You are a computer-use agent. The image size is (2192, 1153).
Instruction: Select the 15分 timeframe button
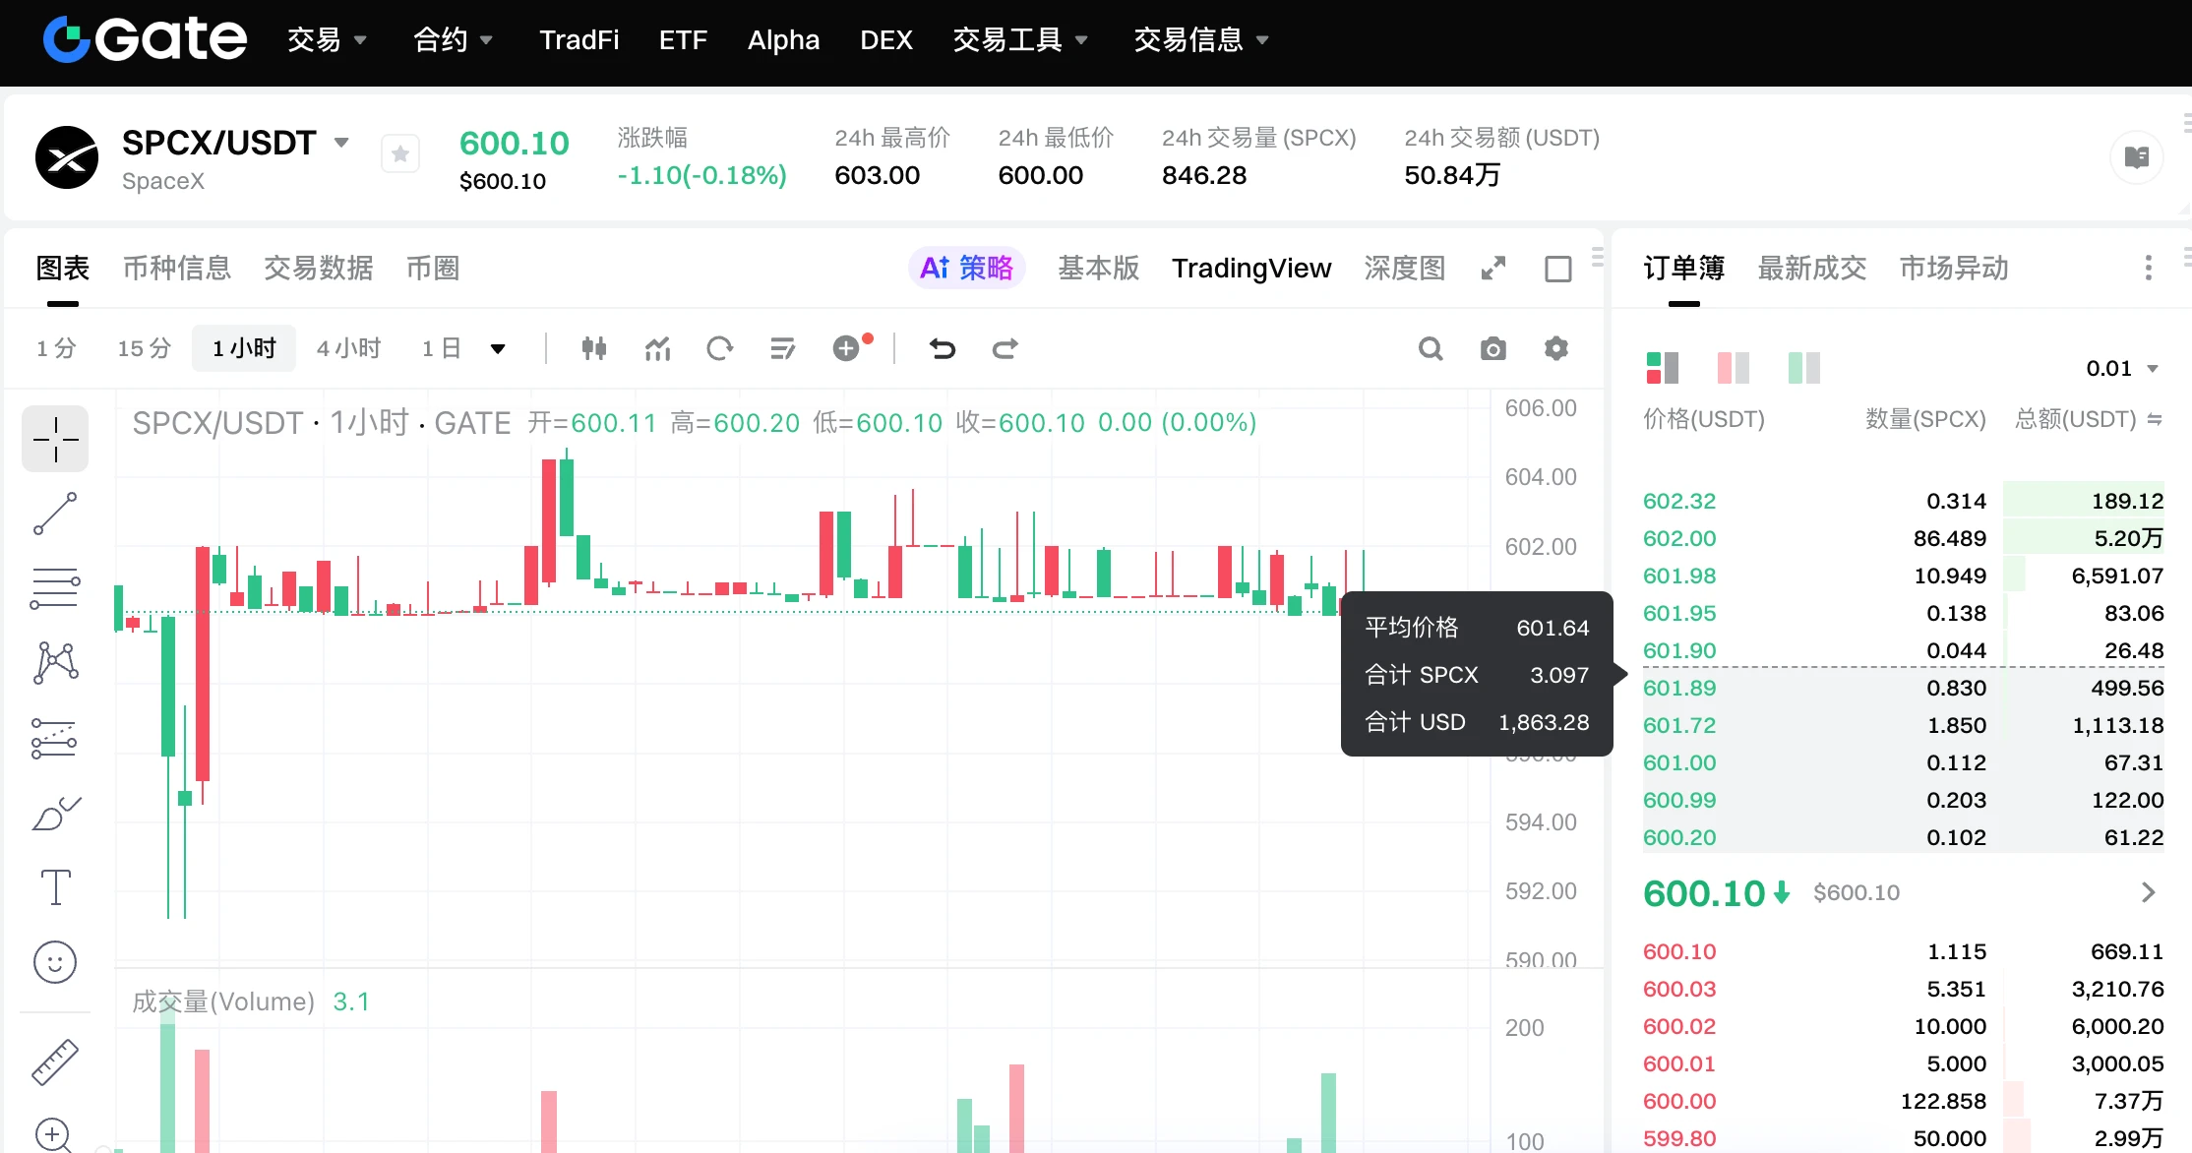click(x=144, y=348)
